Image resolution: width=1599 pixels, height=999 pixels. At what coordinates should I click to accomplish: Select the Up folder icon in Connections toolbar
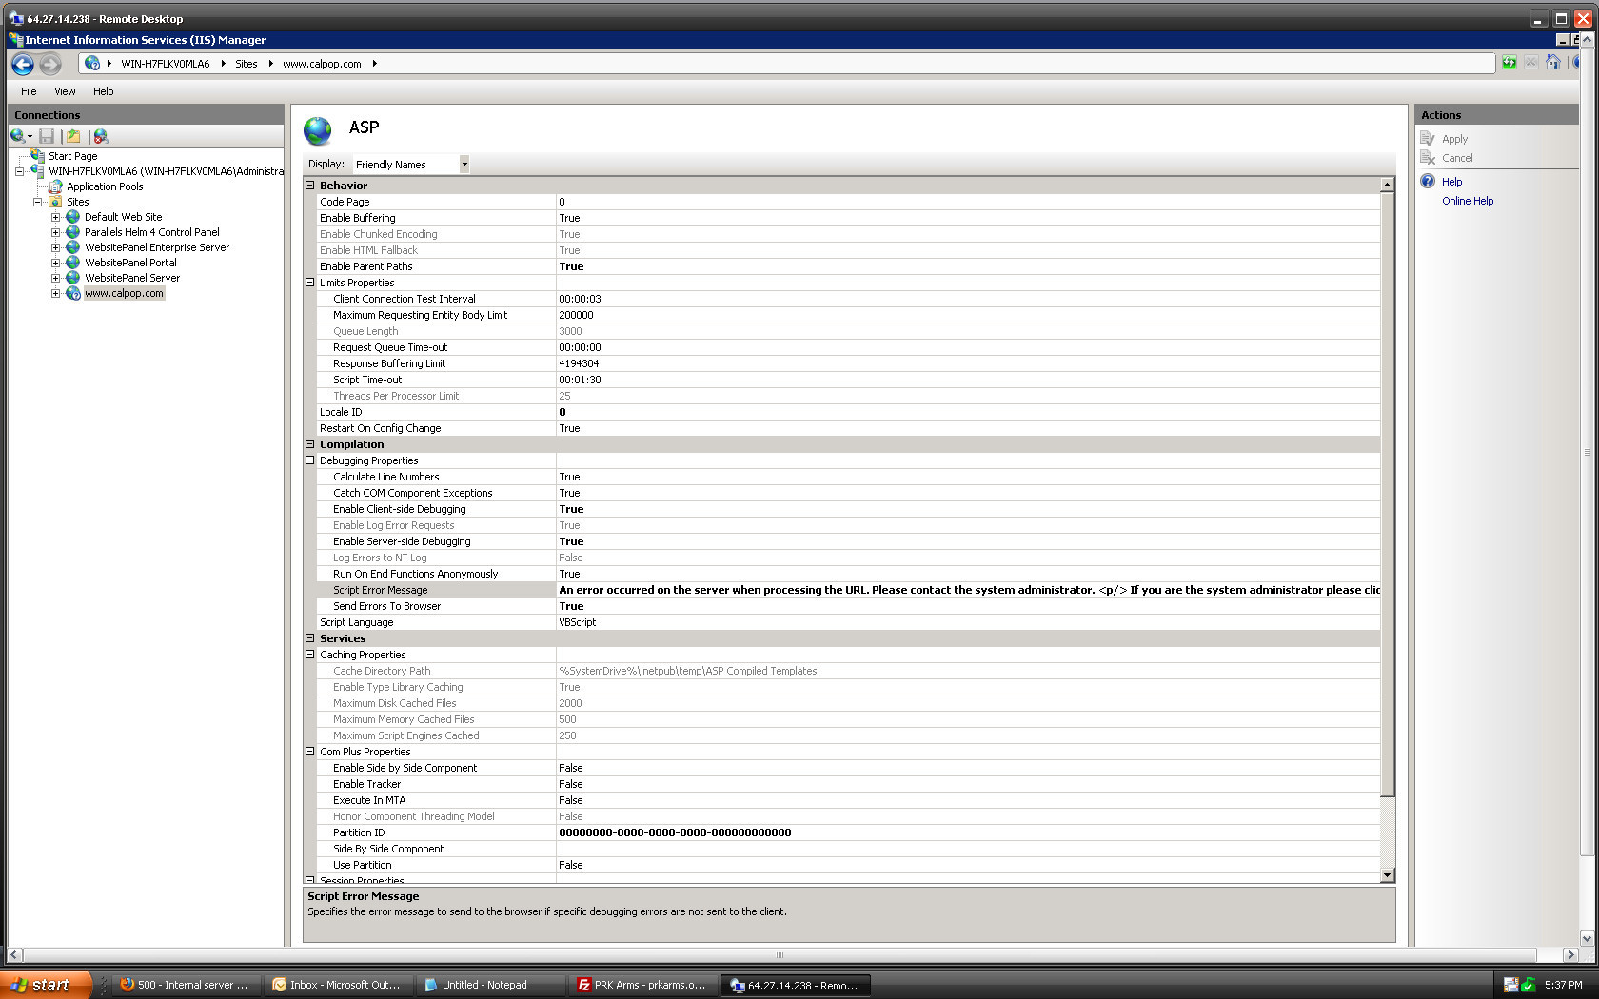tap(73, 136)
